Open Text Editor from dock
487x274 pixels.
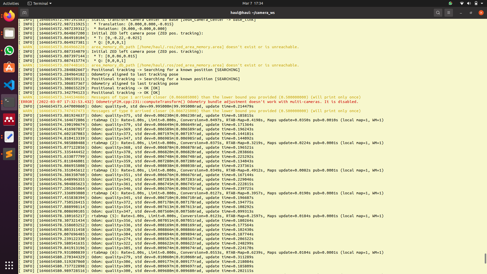point(9,137)
